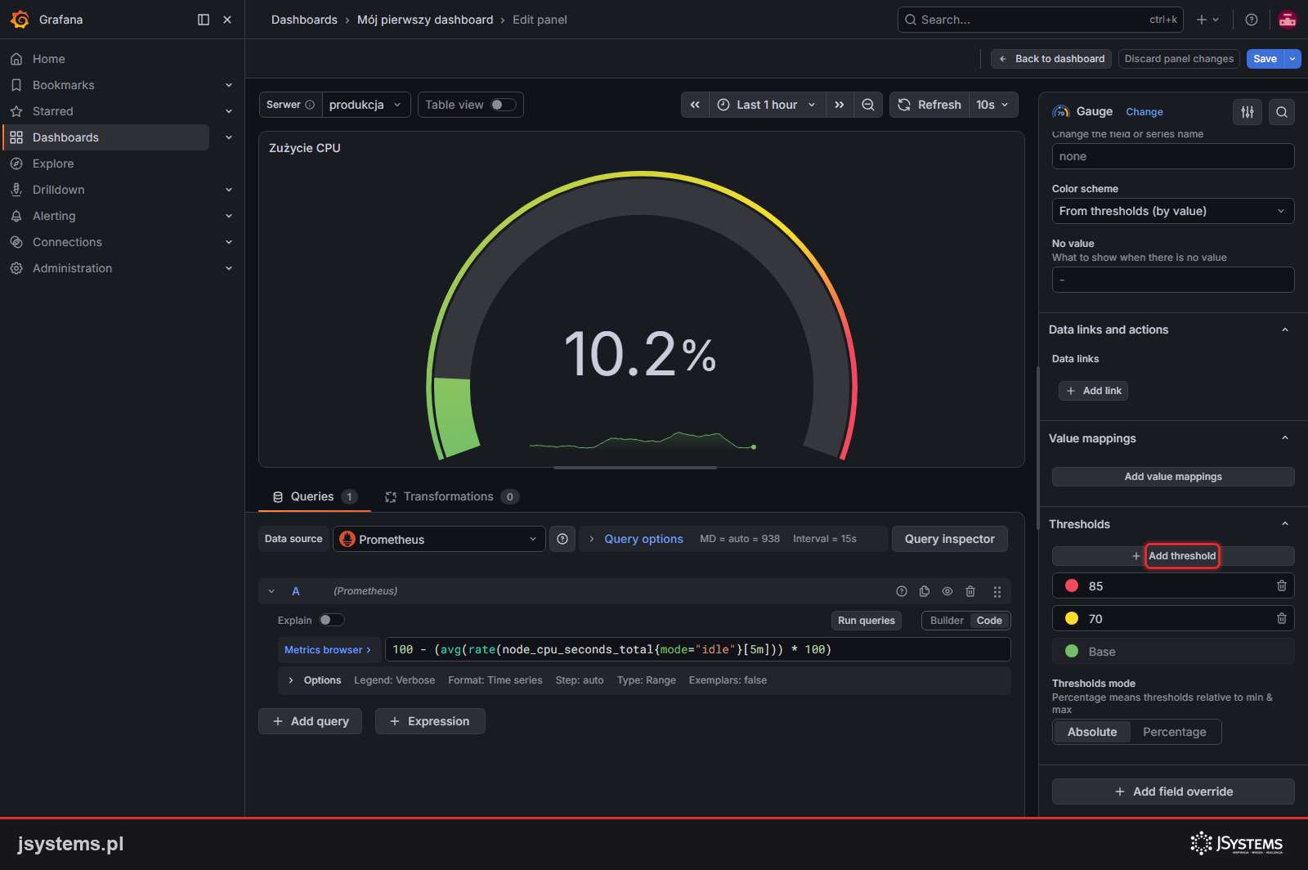This screenshot has height=870, width=1308.
Task: Open the Last 1 hour time picker
Action: click(767, 105)
